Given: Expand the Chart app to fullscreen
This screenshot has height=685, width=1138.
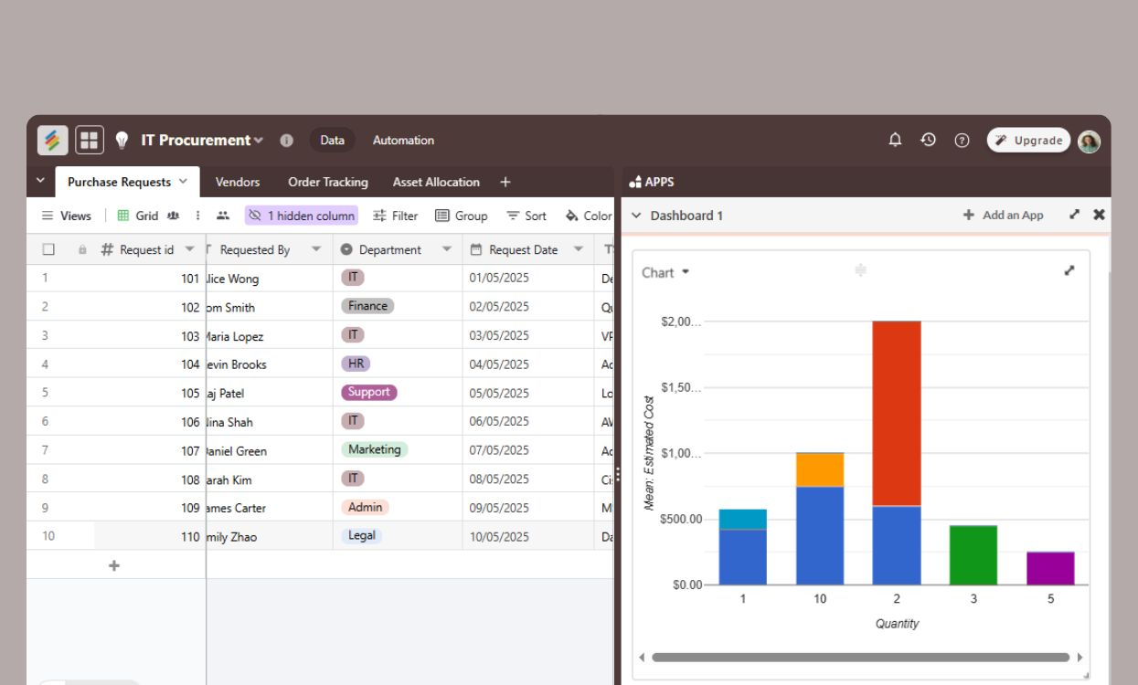Looking at the screenshot, I should pyautogui.click(x=1069, y=270).
